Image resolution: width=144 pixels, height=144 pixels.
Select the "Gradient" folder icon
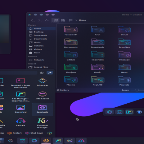pos(71,29)
